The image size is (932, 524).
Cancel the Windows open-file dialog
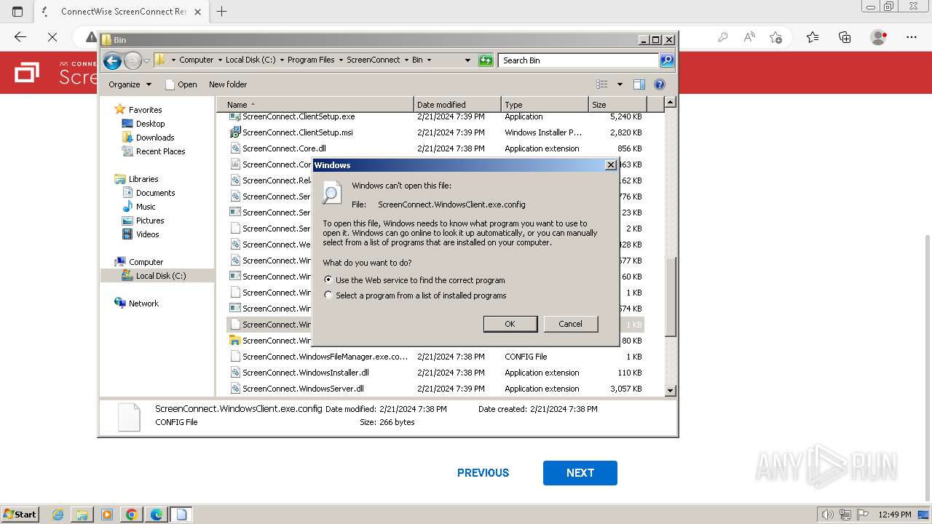[x=571, y=324]
